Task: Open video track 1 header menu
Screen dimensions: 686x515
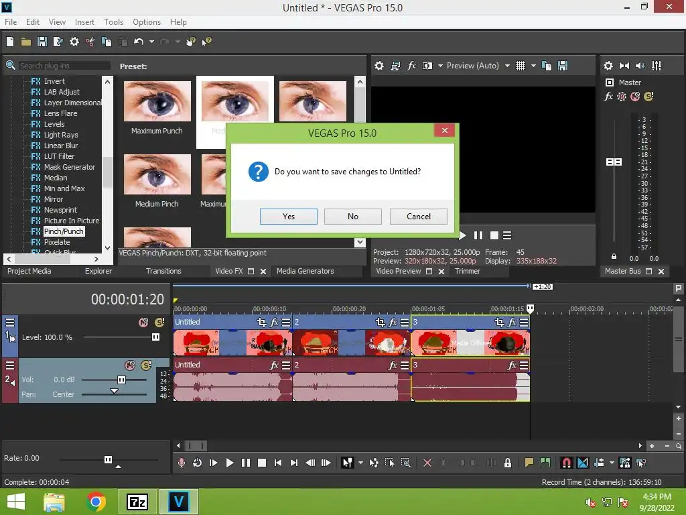Action: point(10,323)
